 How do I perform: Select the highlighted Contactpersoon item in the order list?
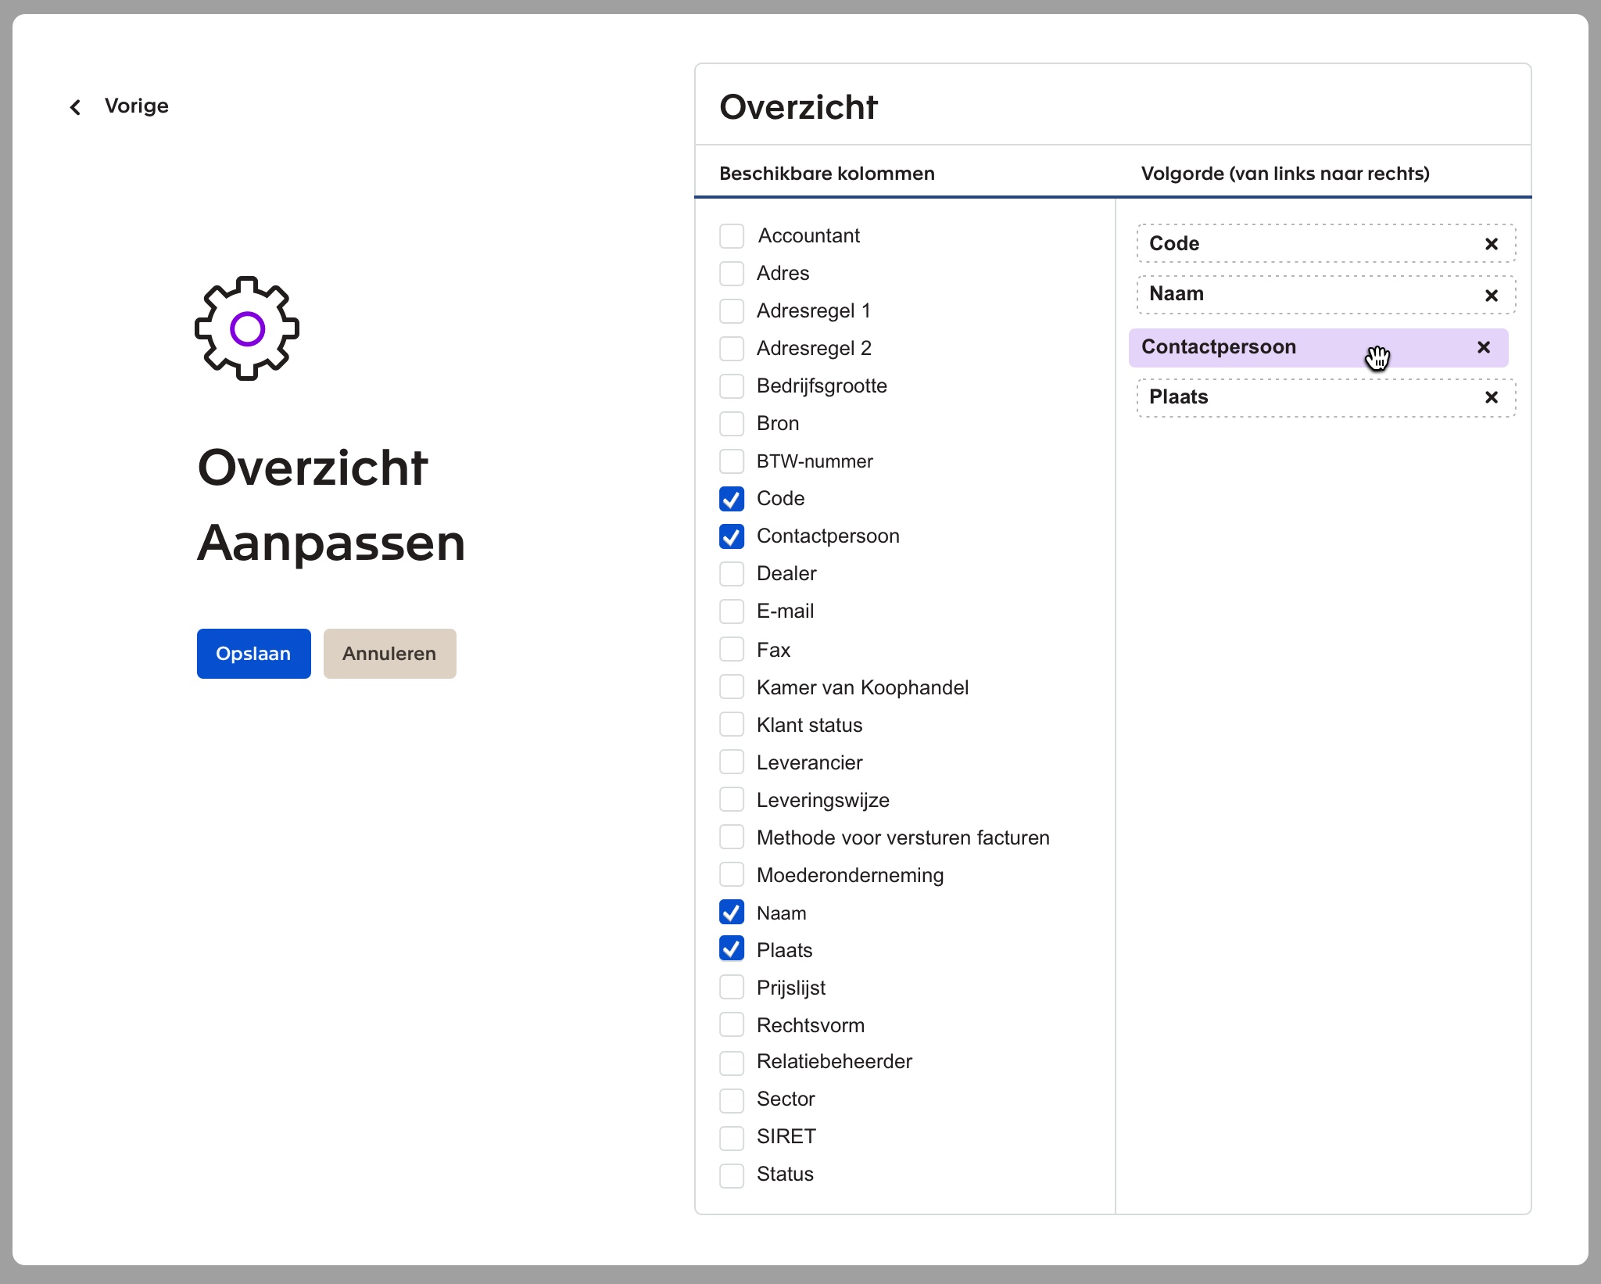coord(1251,347)
